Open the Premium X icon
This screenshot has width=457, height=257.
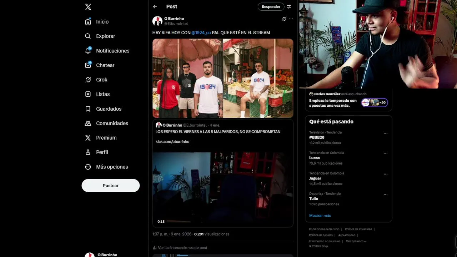coord(88,138)
